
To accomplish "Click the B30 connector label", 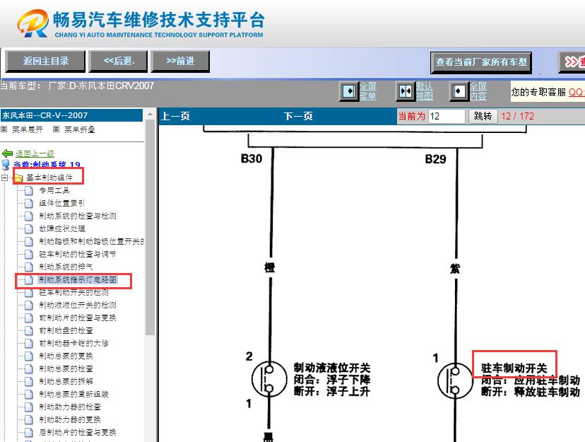I will click(251, 158).
